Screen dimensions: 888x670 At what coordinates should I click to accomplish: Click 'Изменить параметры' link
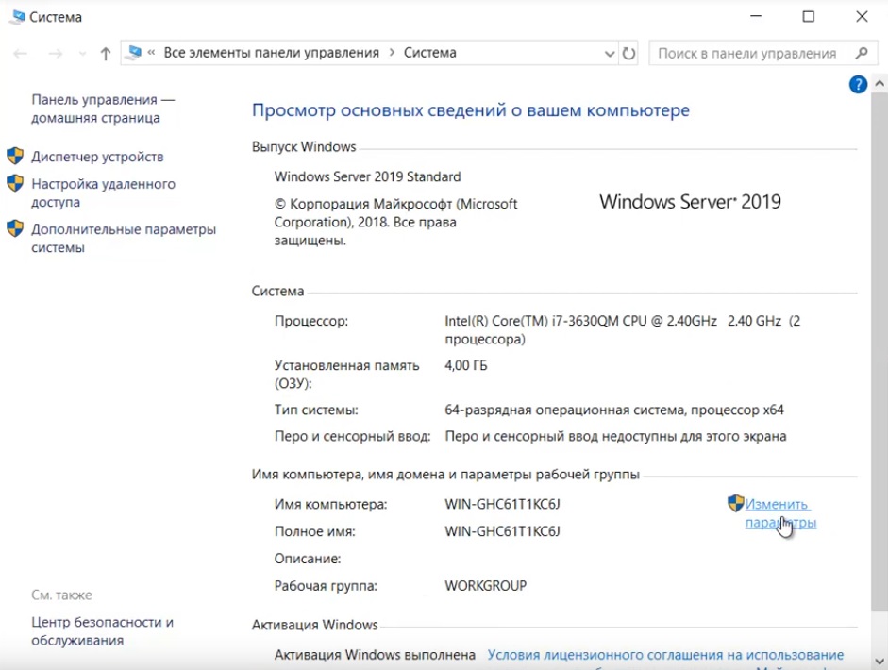click(779, 513)
